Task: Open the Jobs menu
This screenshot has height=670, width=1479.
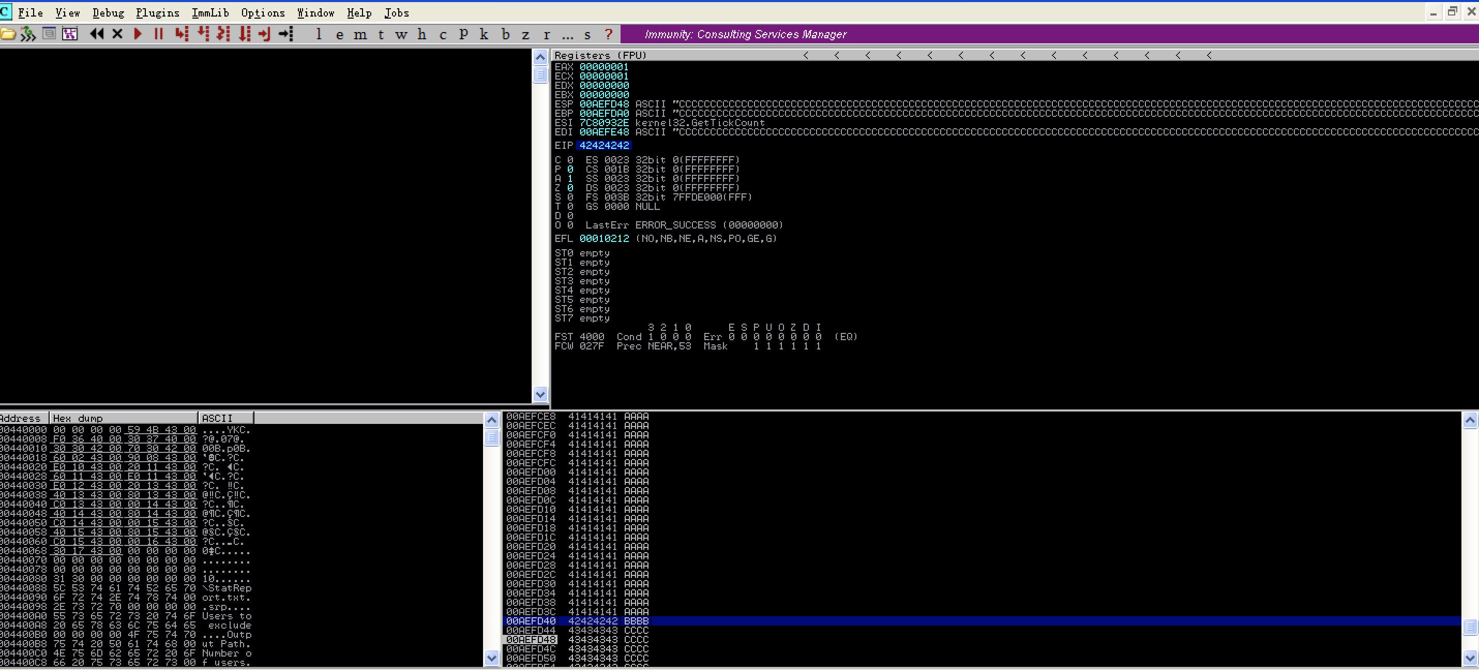Action: point(397,12)
